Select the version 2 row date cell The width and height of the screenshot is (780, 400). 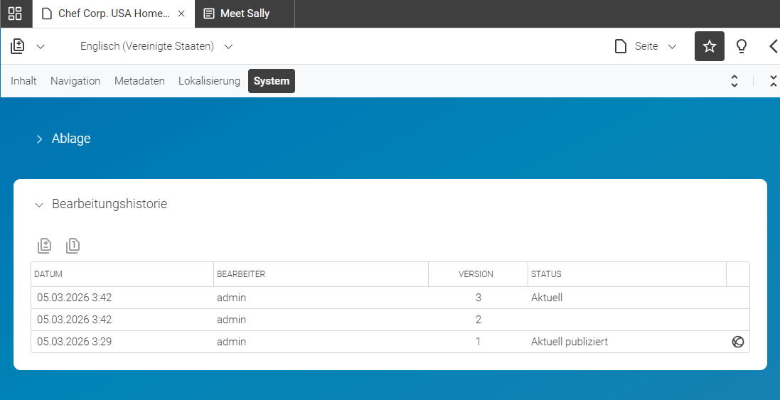click(122, 320)
